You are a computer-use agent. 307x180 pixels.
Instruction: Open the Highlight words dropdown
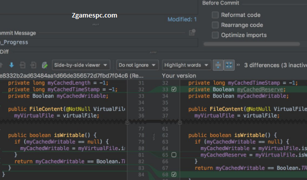click(187, 65)
